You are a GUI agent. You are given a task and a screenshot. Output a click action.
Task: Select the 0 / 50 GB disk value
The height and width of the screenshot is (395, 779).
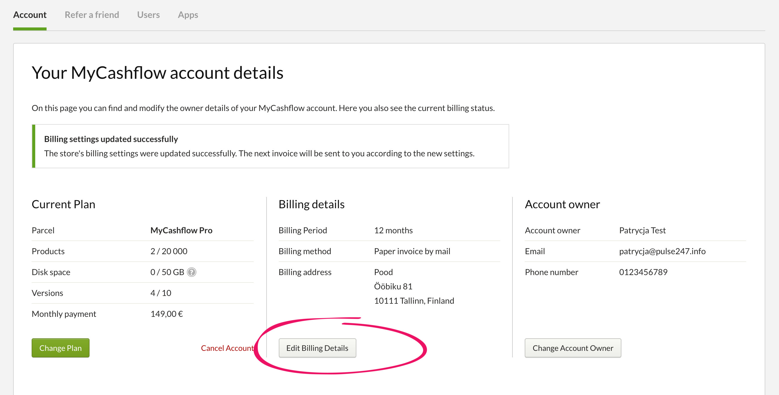167,272
